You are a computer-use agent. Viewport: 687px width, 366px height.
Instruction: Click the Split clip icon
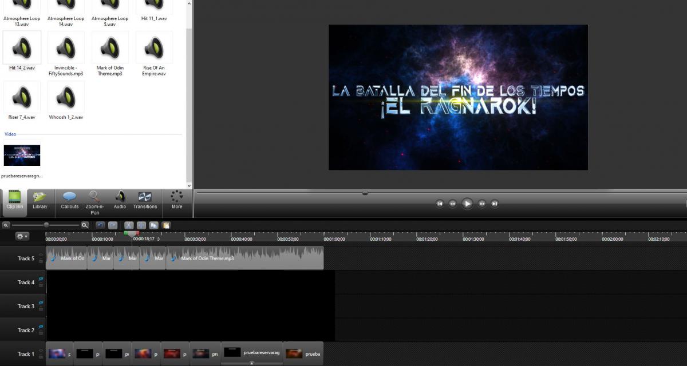pyautogui.click(x=141, y=225)
